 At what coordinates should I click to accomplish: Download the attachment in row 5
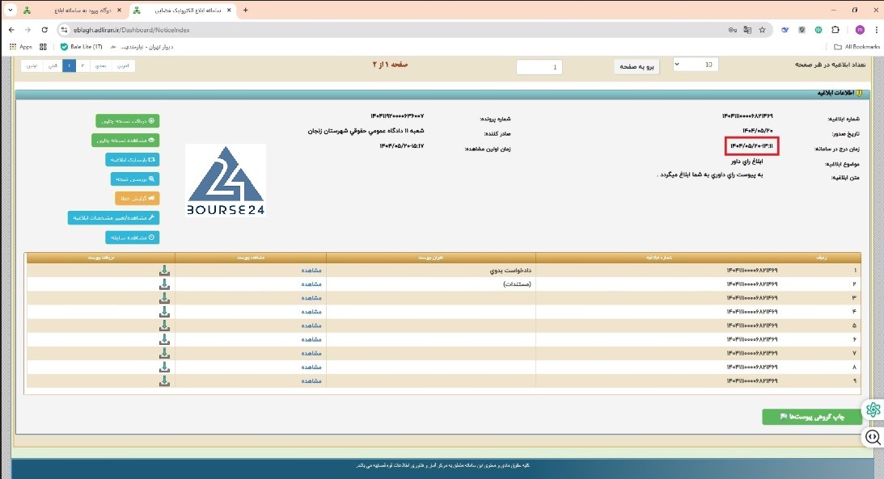(164, 326)
